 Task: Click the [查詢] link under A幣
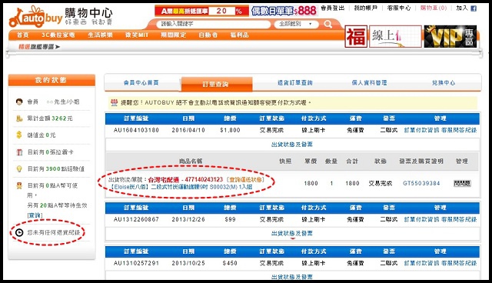pos(35,215)
